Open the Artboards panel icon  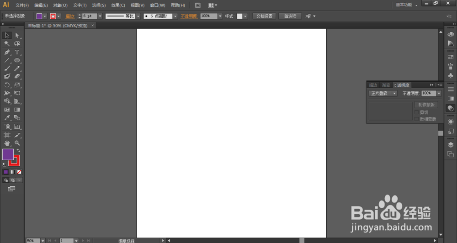451,154
